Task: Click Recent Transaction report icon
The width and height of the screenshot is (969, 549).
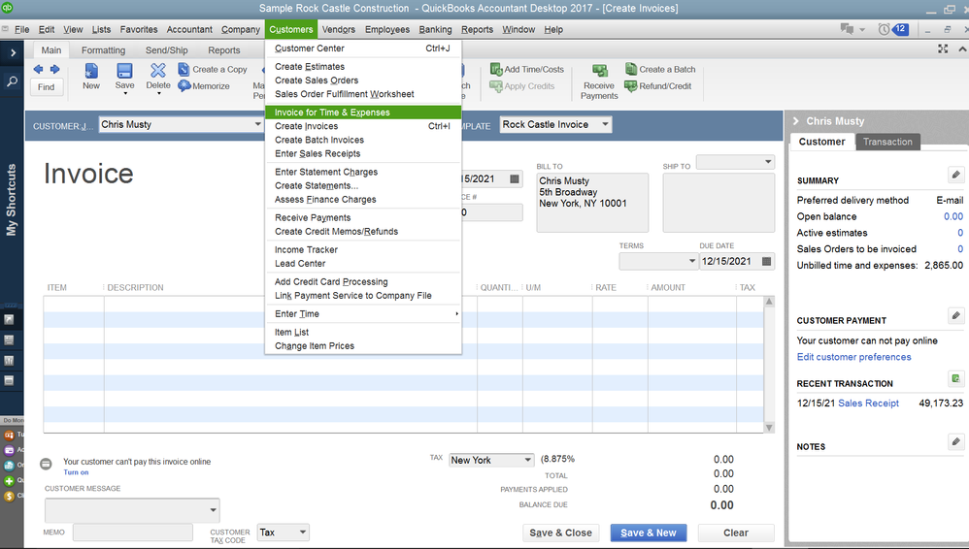Action: click(955, 378)
